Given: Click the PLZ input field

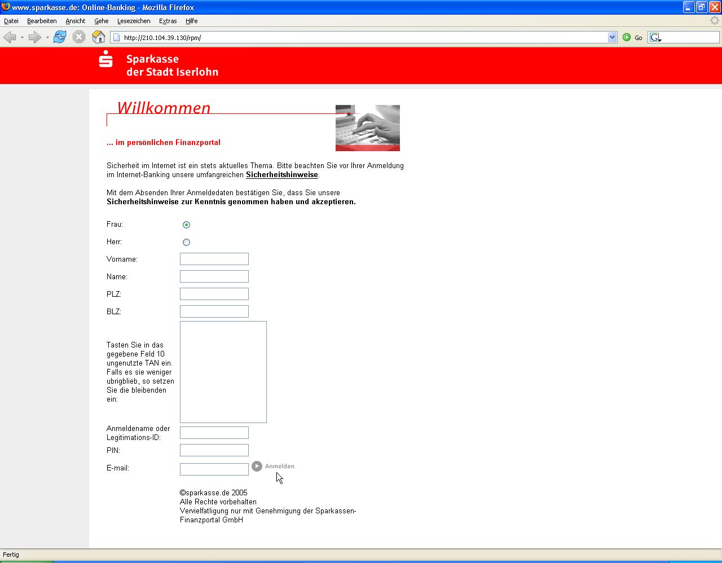Looking at the screenshot, I should coord(214,294).
